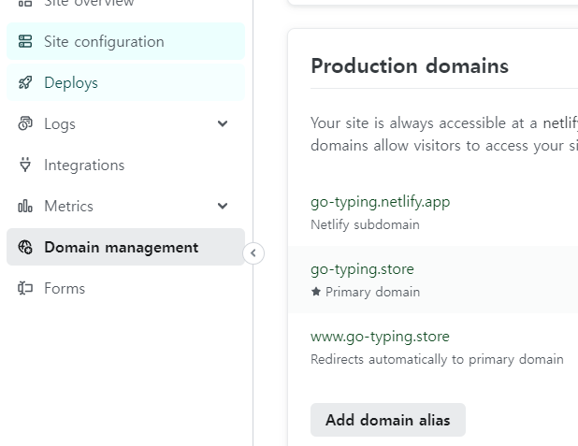The height and width of the screenshot is (446, 578).
Task: Click the Metrics bar chart icon
Action: (x=25, y=207)
